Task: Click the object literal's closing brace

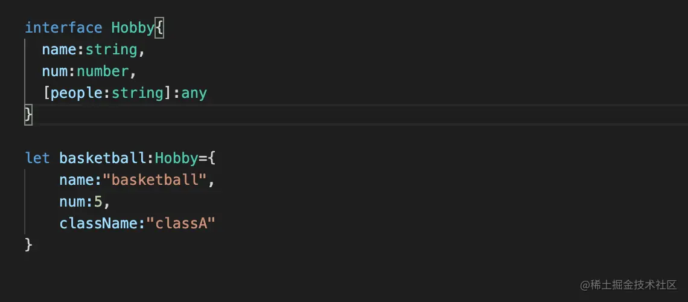Action: pos(28,245)
